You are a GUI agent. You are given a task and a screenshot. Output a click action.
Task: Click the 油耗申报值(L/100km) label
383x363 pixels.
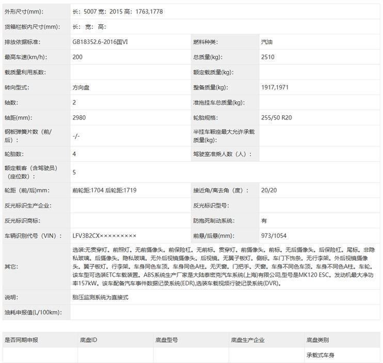coord(33,312)
